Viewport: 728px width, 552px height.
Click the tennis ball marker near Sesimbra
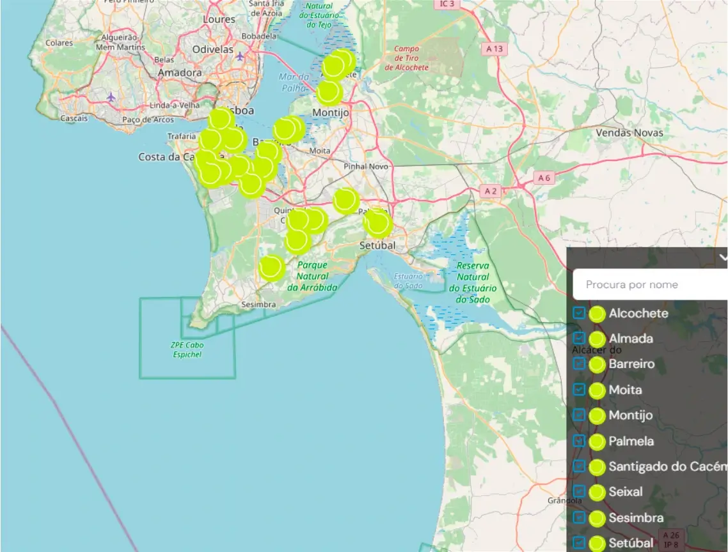pos(271,268)
